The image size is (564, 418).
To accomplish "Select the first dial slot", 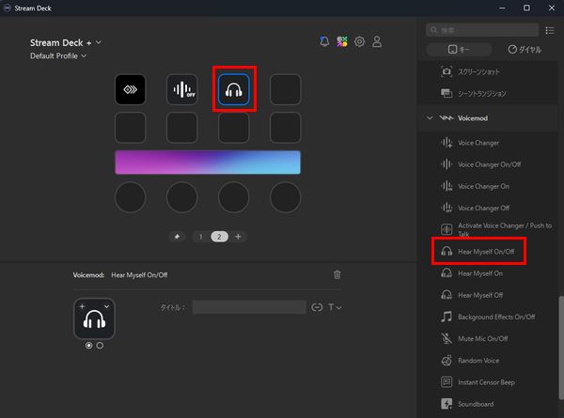I will tap(131, 197).
